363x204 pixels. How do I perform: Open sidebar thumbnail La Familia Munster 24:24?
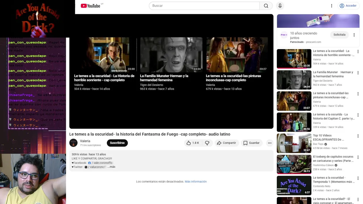point(294,80)
